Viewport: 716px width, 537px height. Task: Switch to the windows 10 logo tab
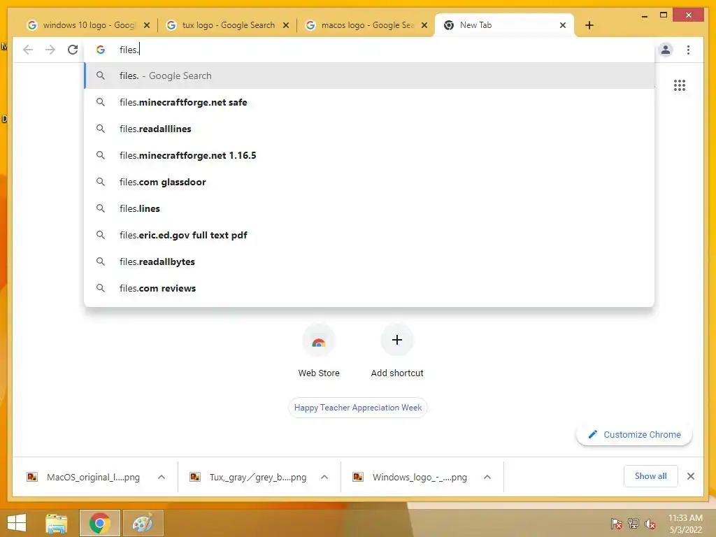tap(89, 25)
